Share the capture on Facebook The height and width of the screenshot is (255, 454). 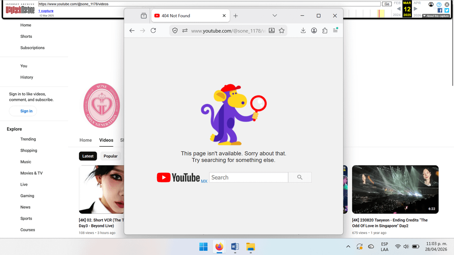(440, 11)
